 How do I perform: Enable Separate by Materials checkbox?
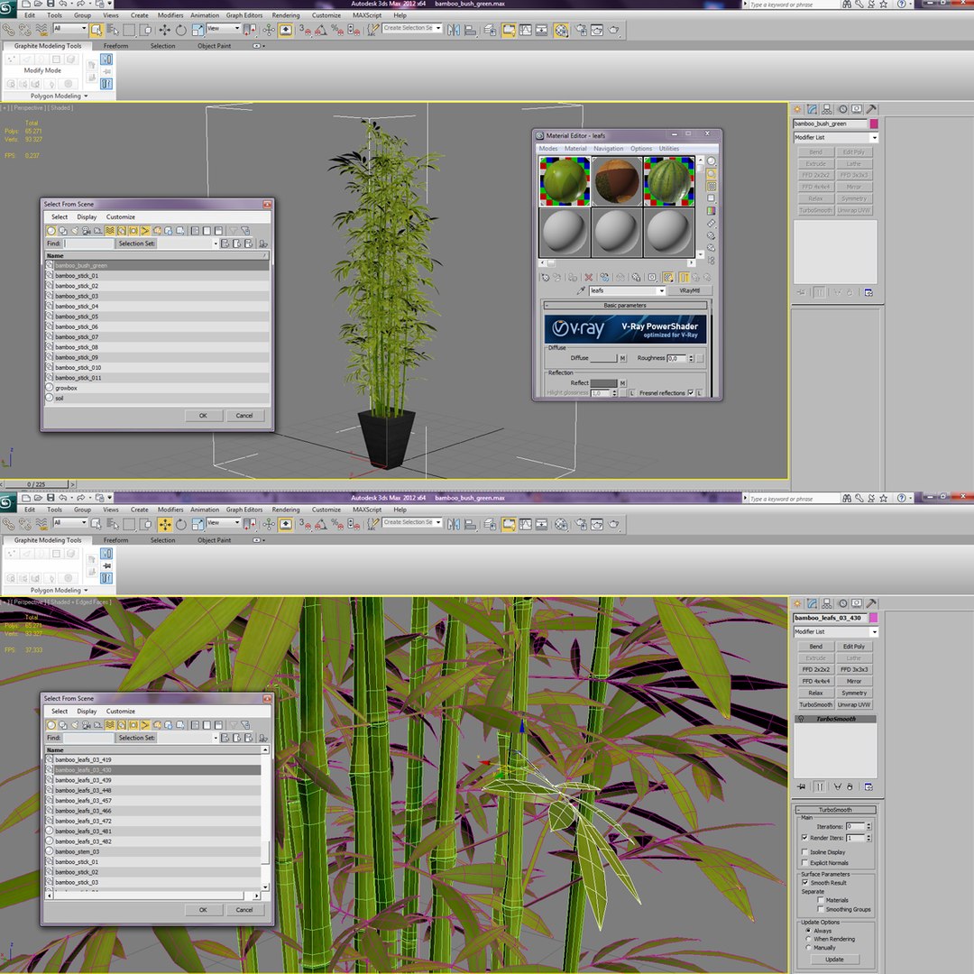[x=820, y=899]
